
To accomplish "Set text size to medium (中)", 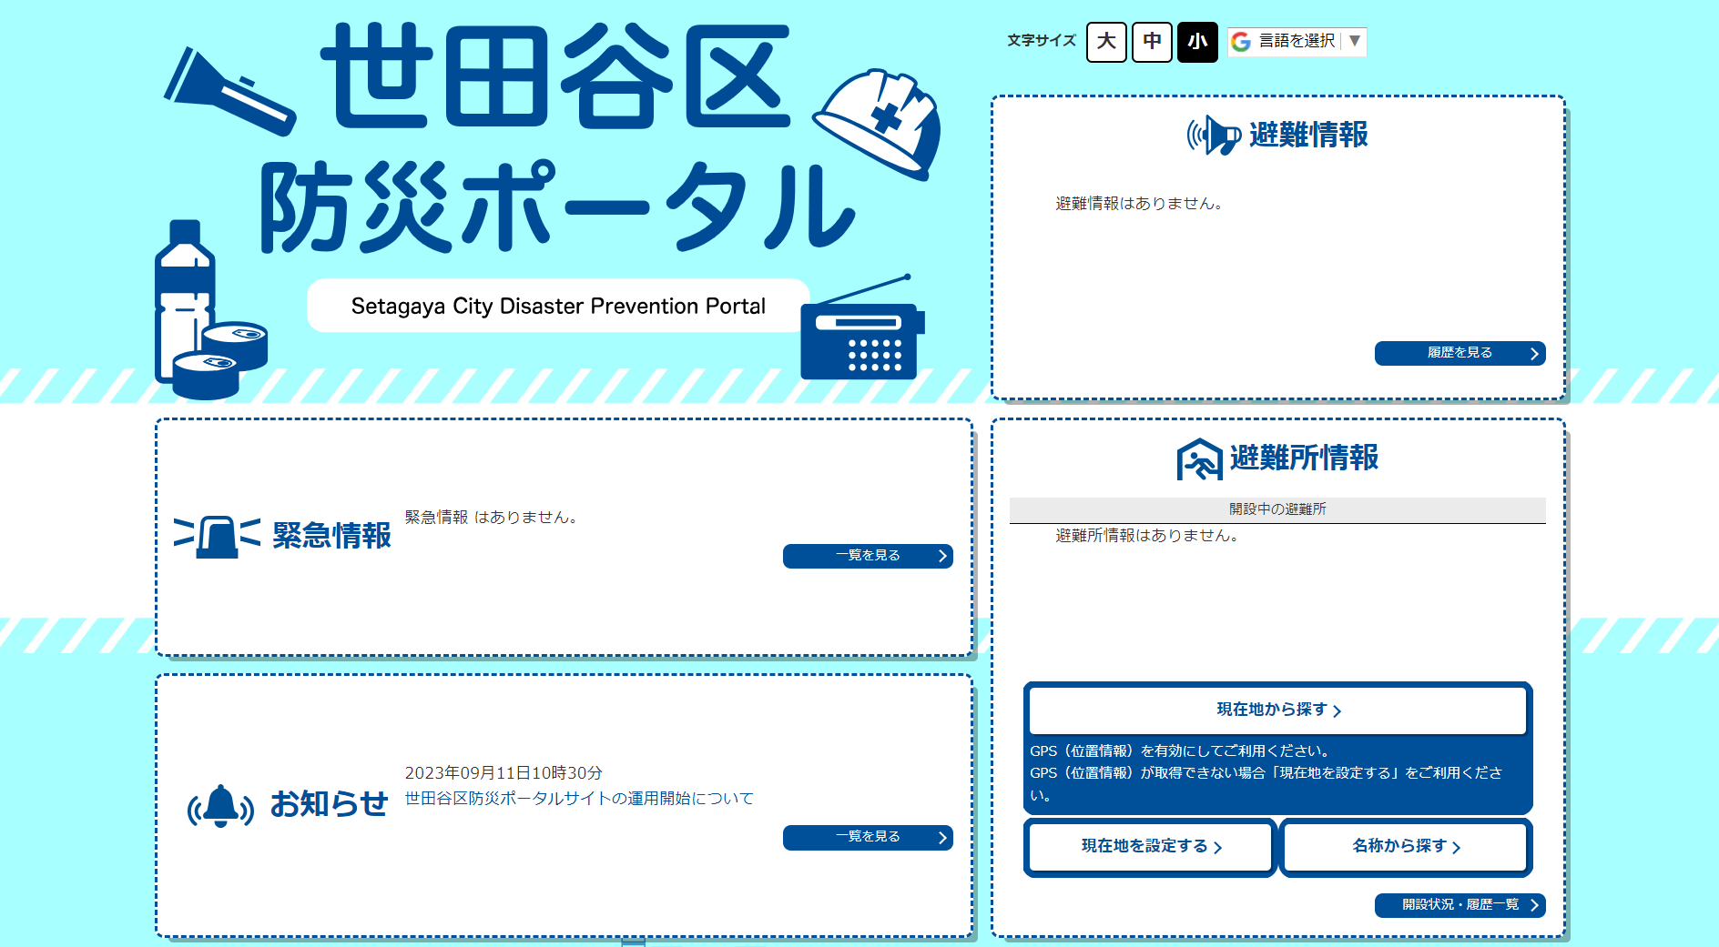I will [x=1152, y=42].
